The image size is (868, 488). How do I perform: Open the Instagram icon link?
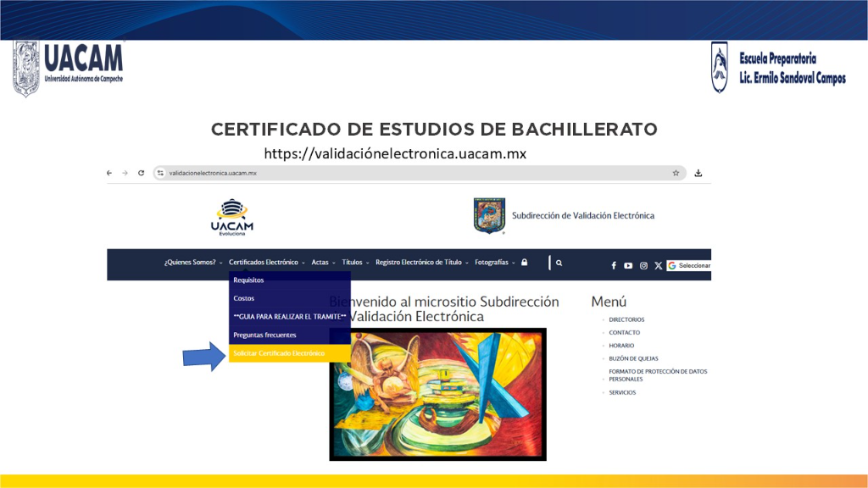(643, 265)
